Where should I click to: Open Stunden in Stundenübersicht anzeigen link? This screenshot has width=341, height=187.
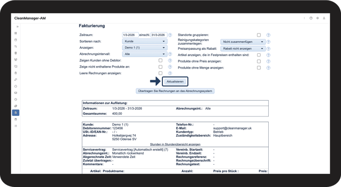coord(175,144)
